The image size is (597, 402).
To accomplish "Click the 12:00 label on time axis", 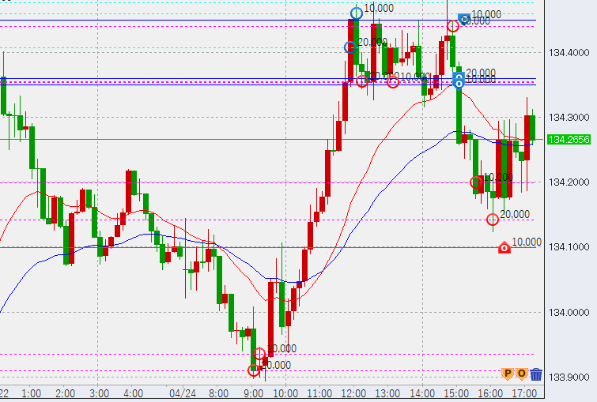I will [x=353, y=392].
